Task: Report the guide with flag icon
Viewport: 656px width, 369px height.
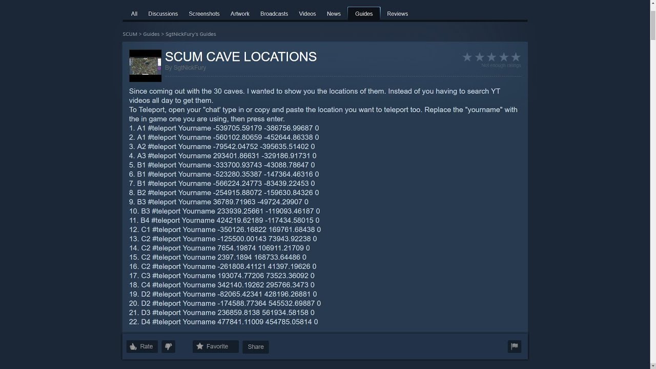Action: tap(515, 346)
